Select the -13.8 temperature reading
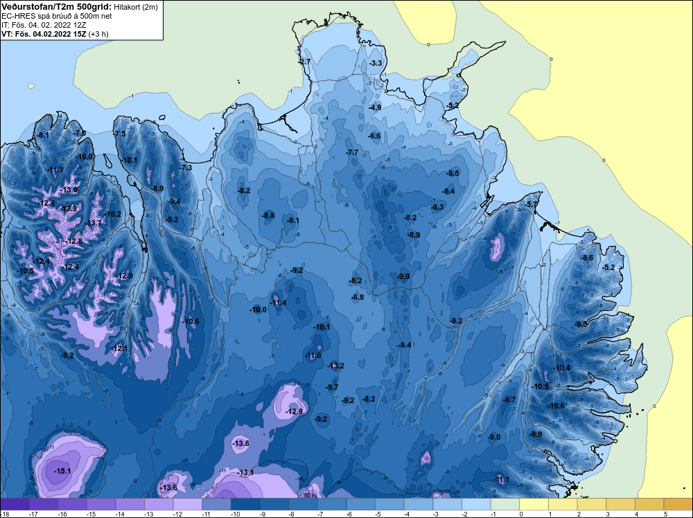The height and width of the screenshot is (518, 693). tap(241, 443)
